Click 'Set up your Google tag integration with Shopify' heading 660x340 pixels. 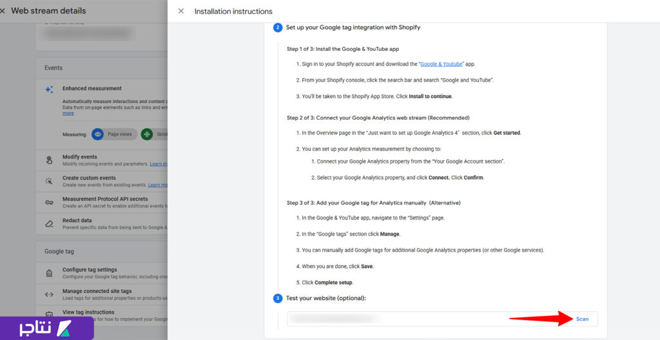pos(353,28)
